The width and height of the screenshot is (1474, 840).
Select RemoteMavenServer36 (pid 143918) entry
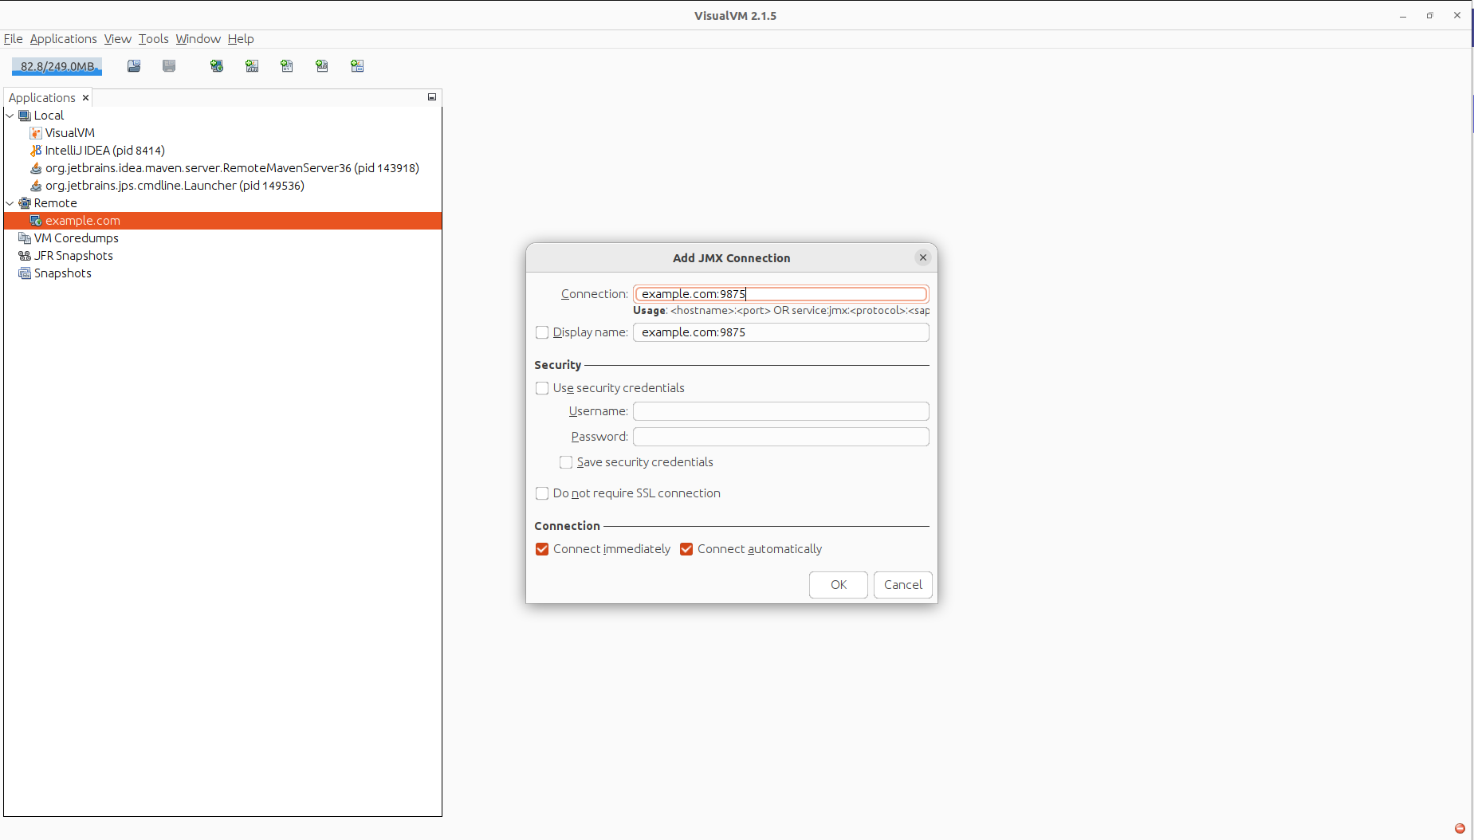(x=232, y=168)
